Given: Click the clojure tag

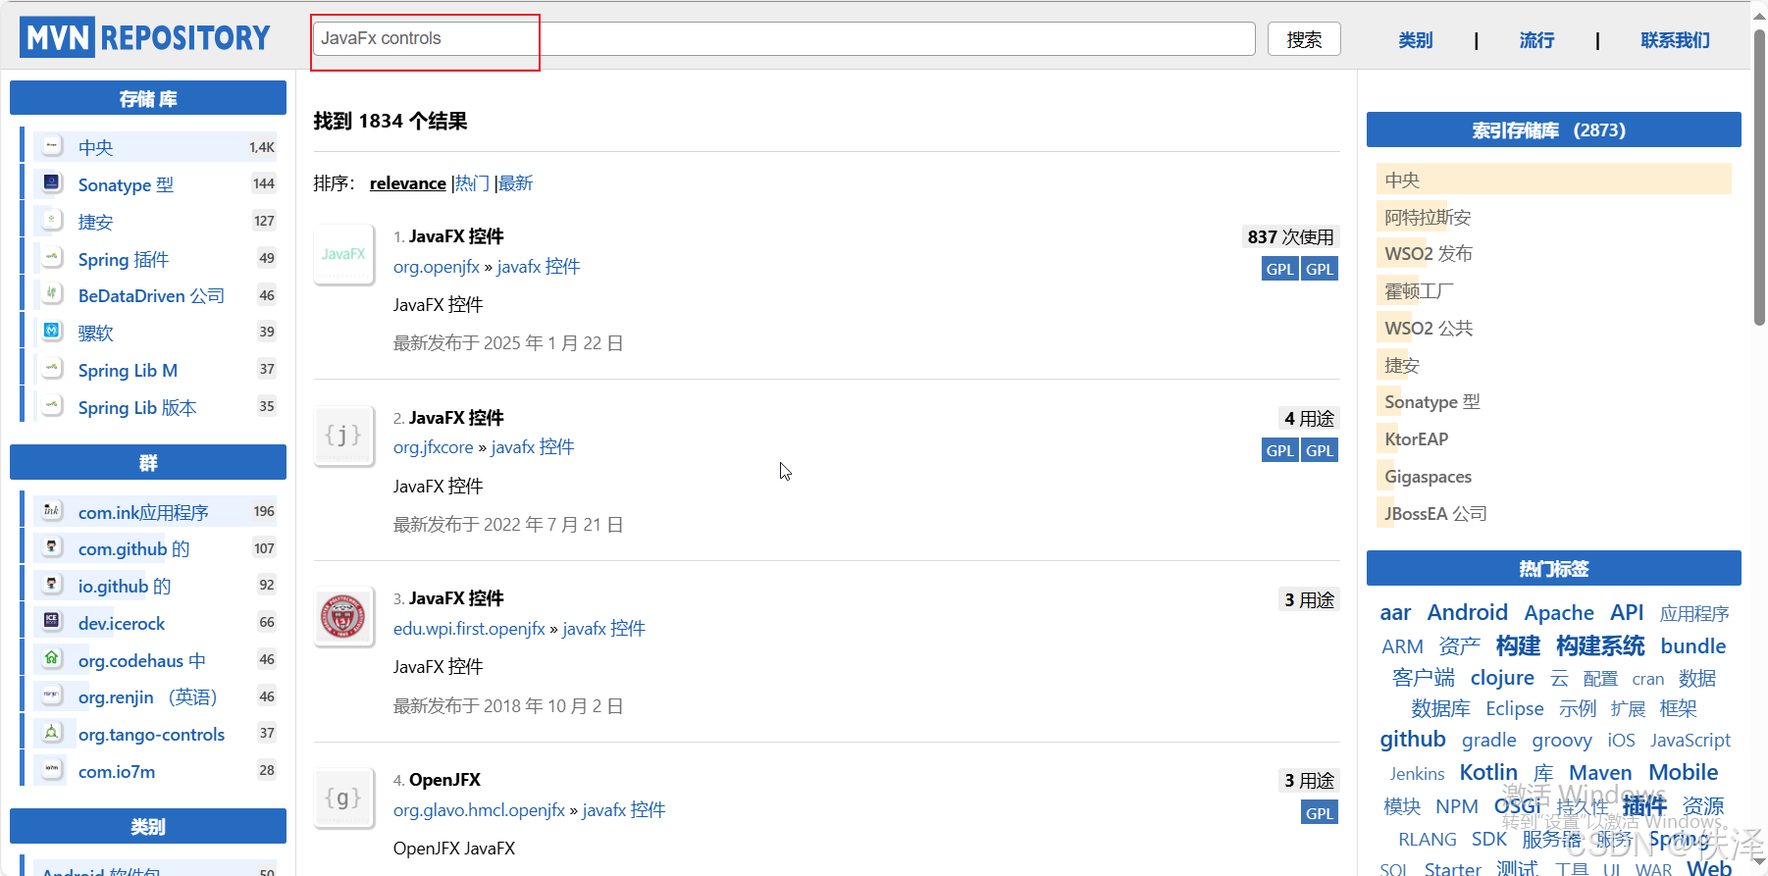Looking at the screenshot, I should click(x=1502, y=677).
